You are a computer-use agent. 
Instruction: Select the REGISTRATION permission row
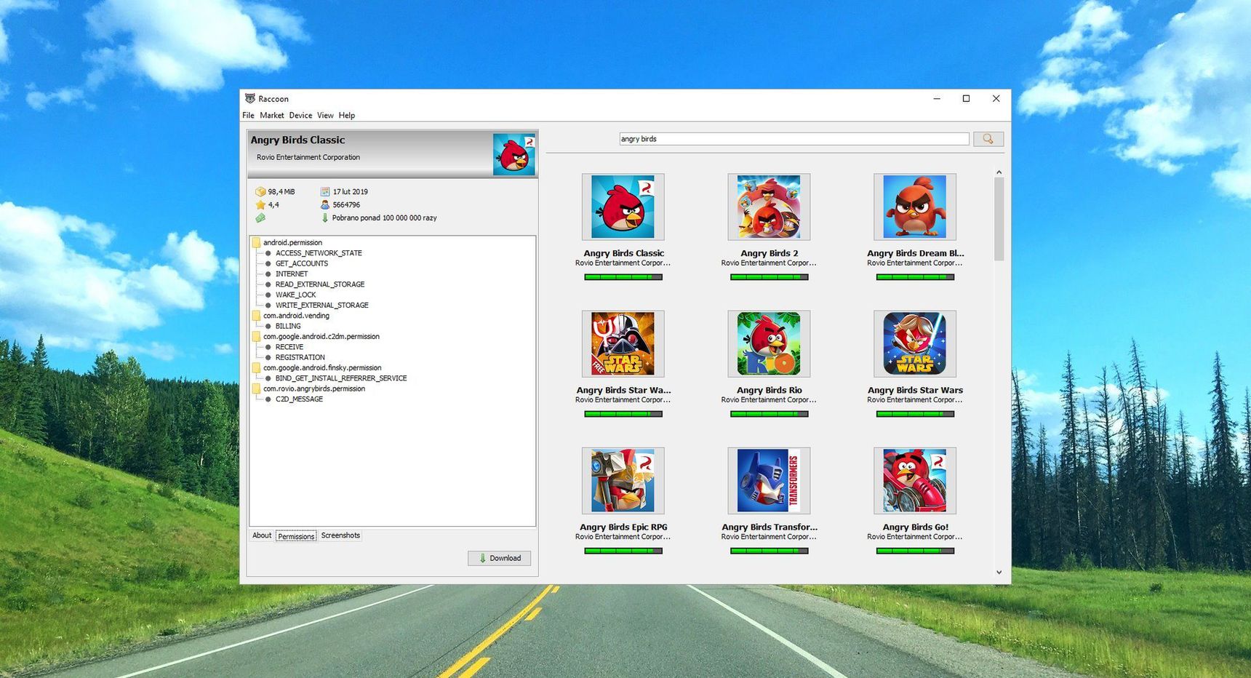pyautogui.click(x=300, y=358)
